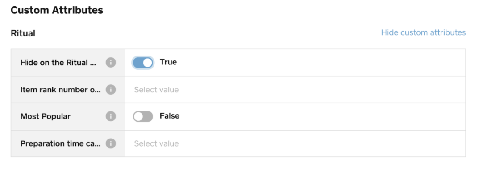Screen dimensions: 483x175
Task: Click the Most Popular row label
Action: point(45,116)
